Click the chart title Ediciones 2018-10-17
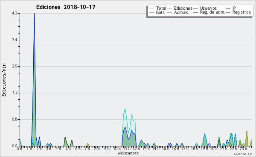 pyautogui.click(x=66, y=7)
